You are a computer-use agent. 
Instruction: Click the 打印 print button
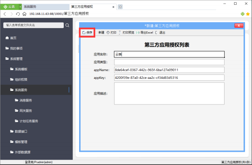(x=112, y=32)
